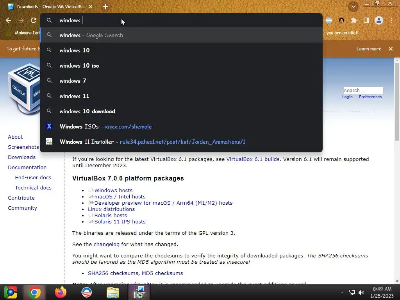Click the avatar face extension icon
Viewport: 400px width, 300px height.
[x=341, y=20]
